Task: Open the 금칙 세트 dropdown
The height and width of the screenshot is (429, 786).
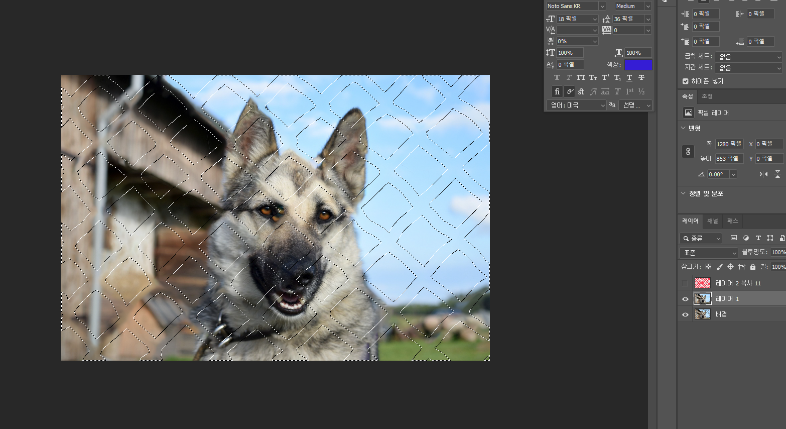Action: (748, 57)
